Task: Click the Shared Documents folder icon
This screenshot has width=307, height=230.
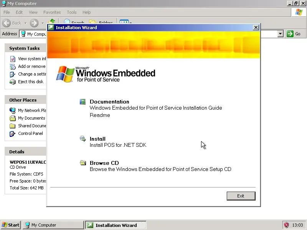Action: (x=13, y=126)
